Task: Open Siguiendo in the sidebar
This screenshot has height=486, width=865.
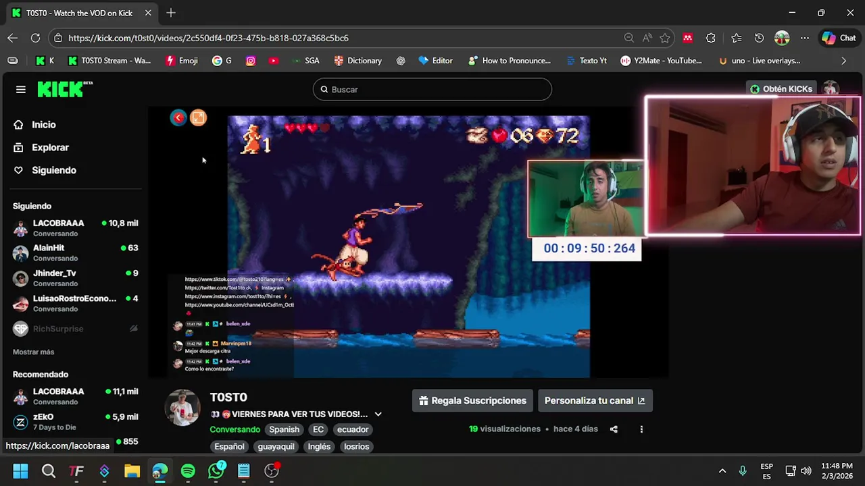Action: pos(45,171)
